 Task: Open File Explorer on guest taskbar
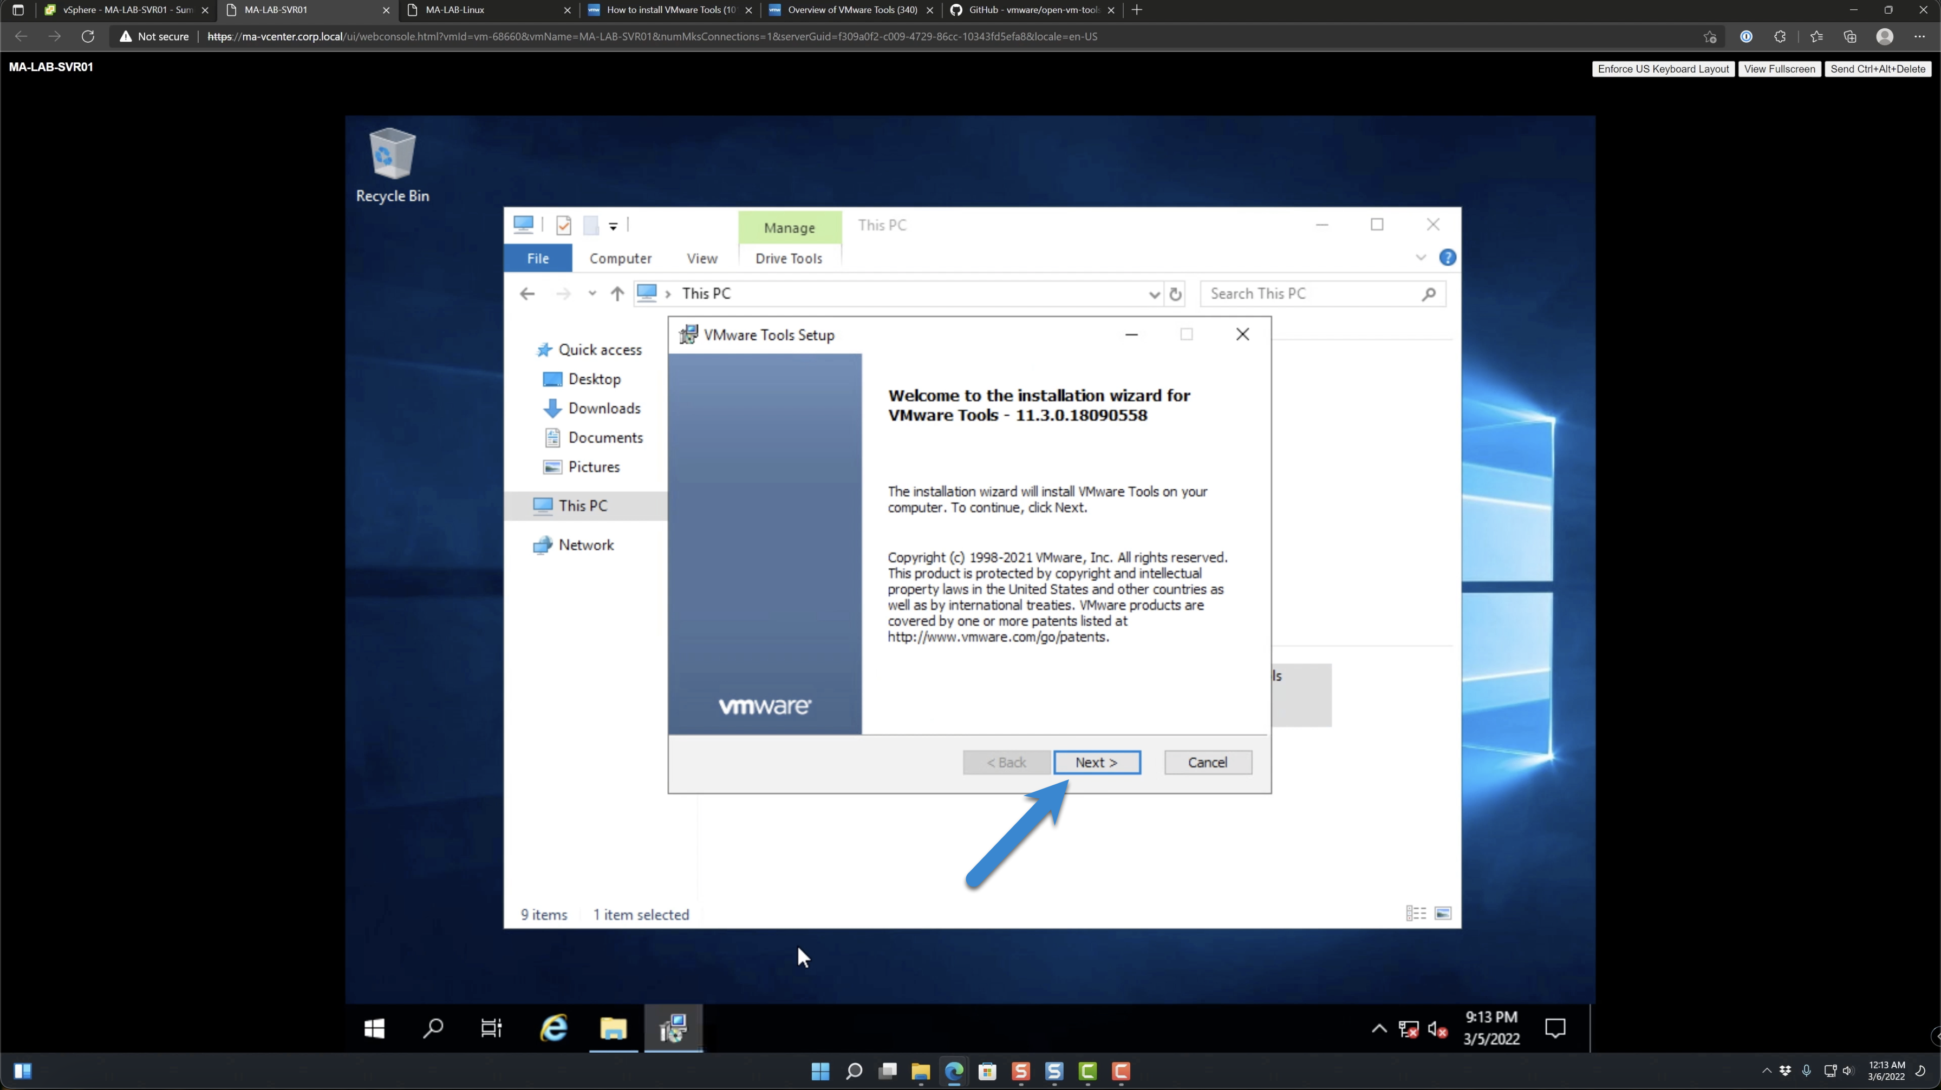614,1028
